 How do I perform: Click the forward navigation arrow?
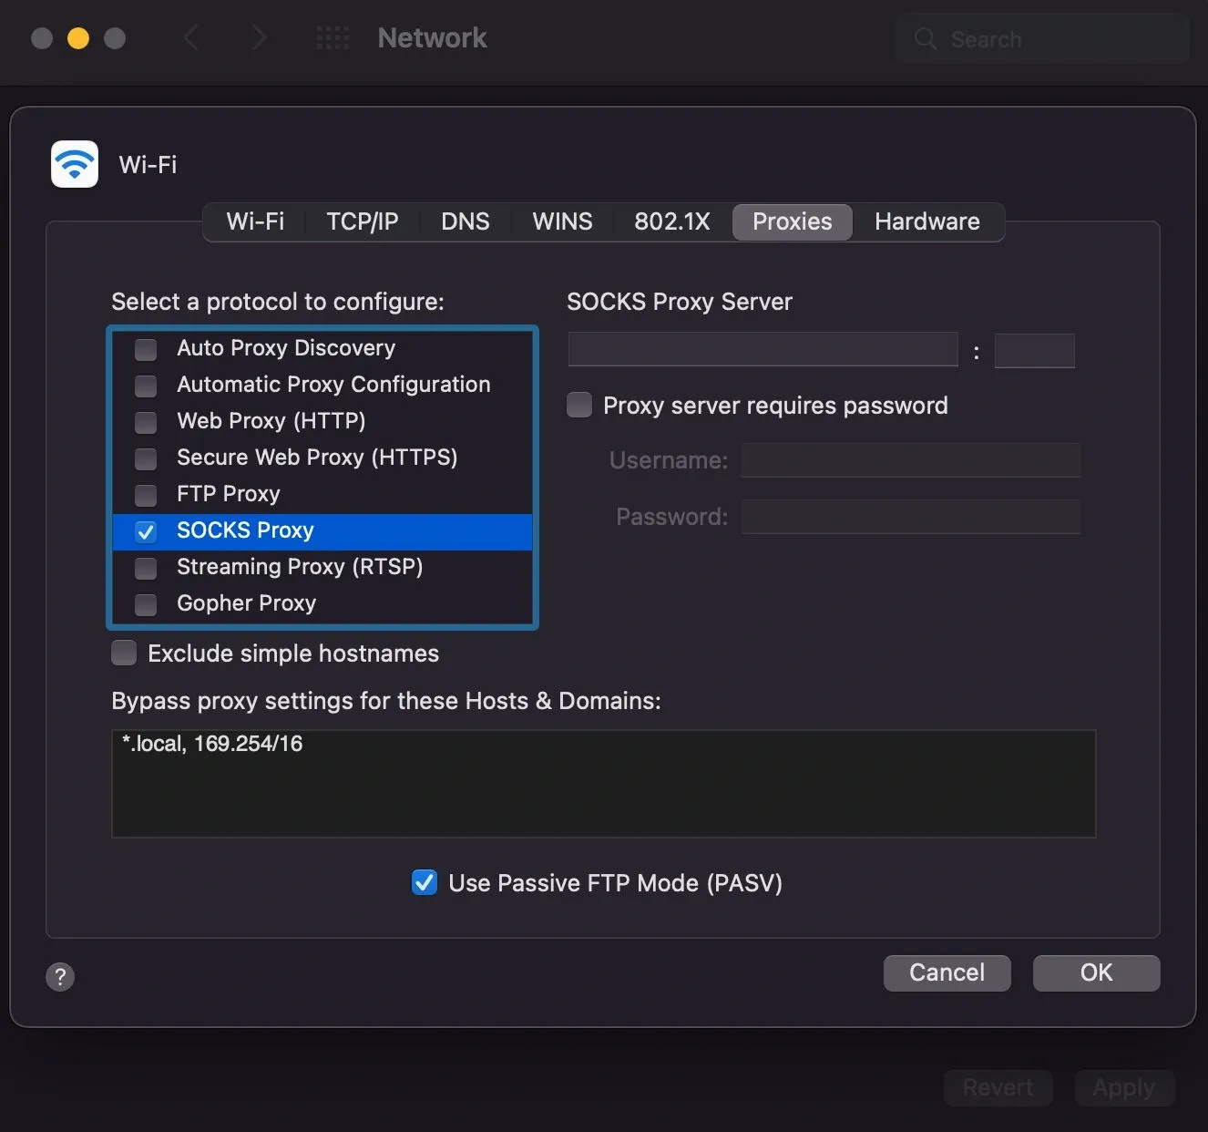260,37
